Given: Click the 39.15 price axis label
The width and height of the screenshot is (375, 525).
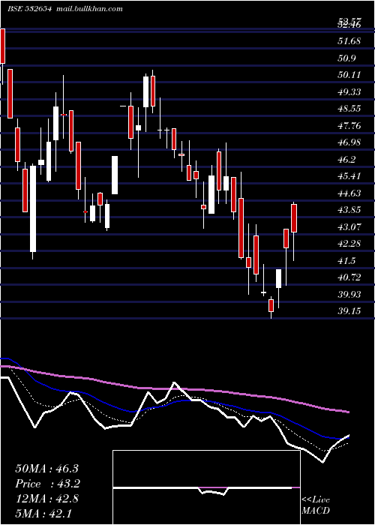Looking at the screenshot, I should point(349,311).
